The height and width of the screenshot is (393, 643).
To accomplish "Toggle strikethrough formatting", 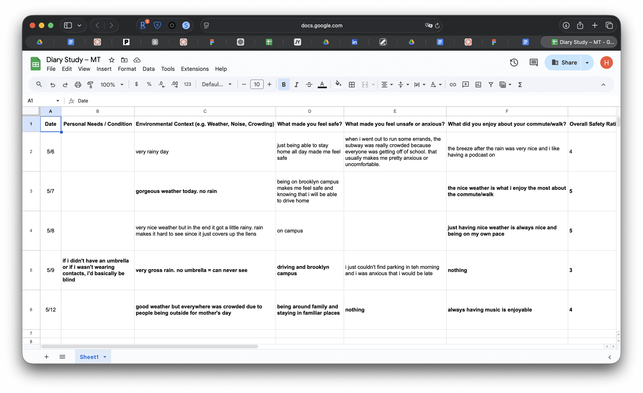I will point(309,85).
